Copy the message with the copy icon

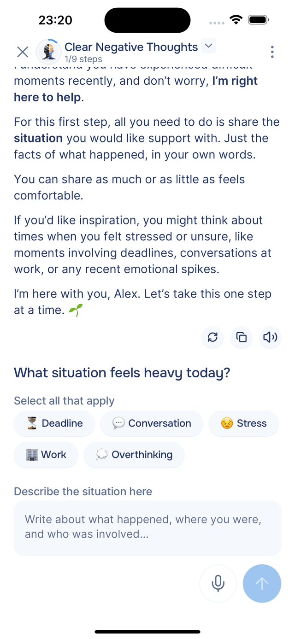coord(242,338)
